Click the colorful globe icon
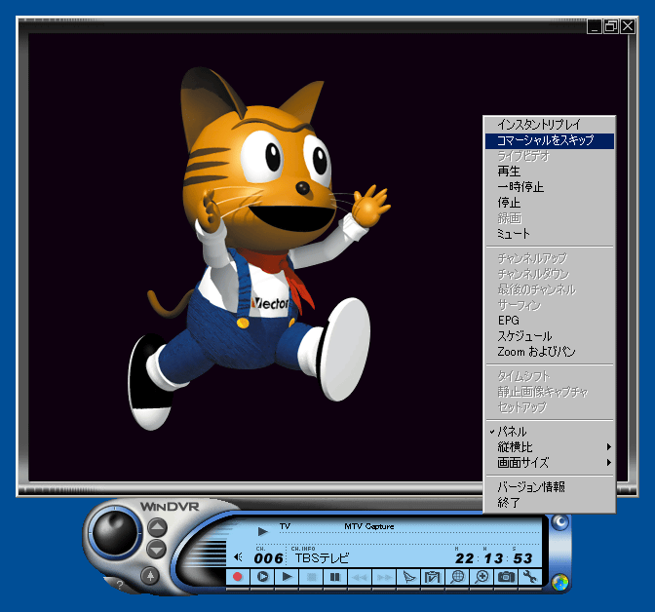The image size is (655, 612). [559, 582]
